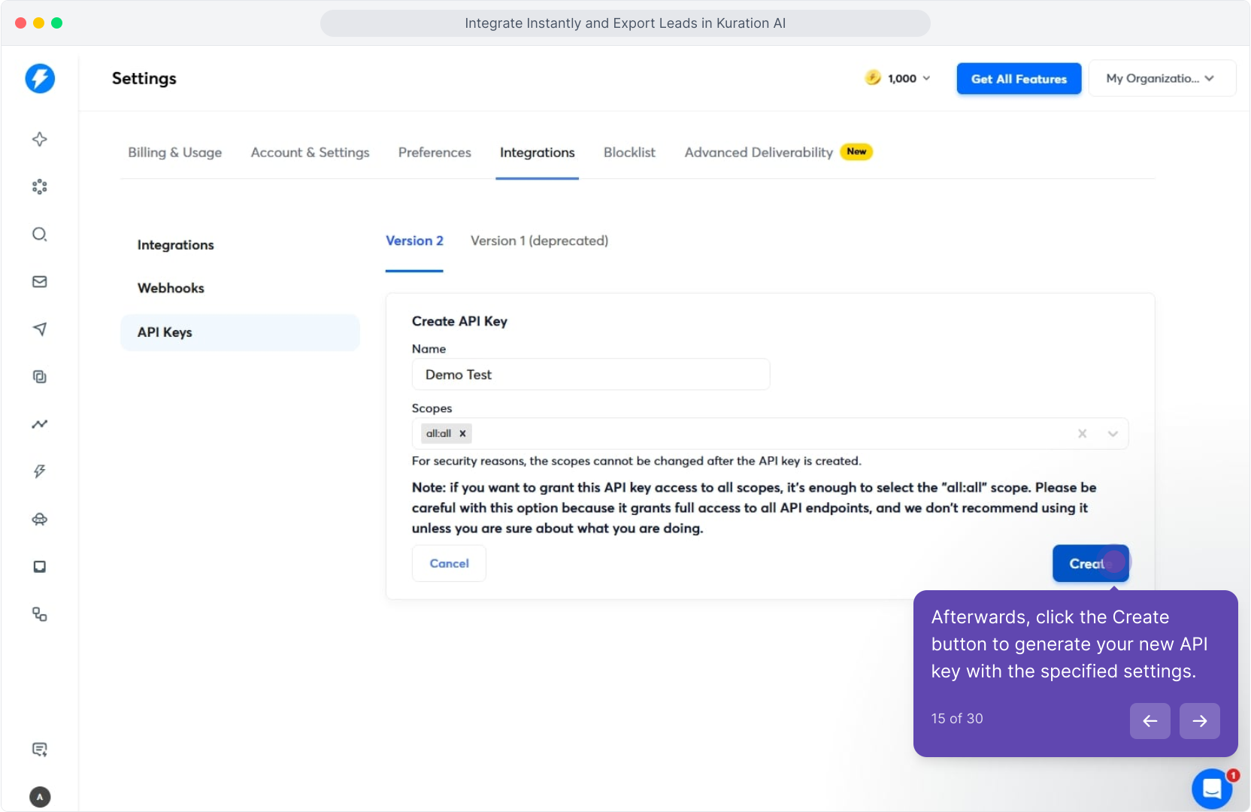Select API Keys in the left menu
The width and height of the screenshot is (1251, 812).
tap(240, 332)
